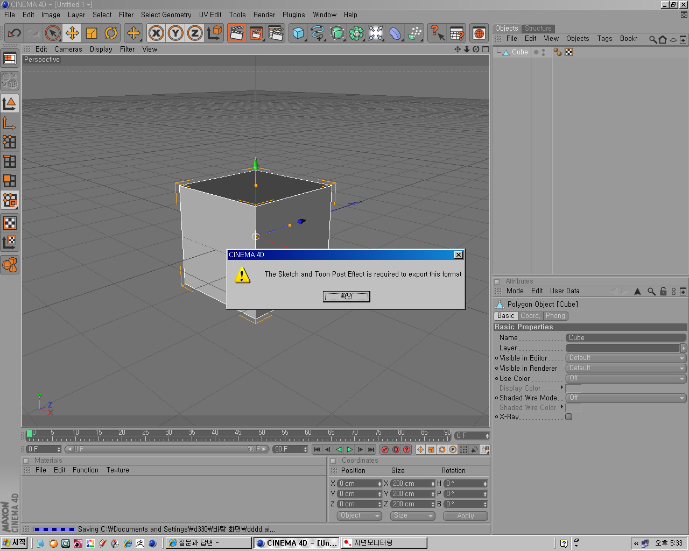Click the Size X field showing 200 cm
689x551 pixels.
pos(413,484)
